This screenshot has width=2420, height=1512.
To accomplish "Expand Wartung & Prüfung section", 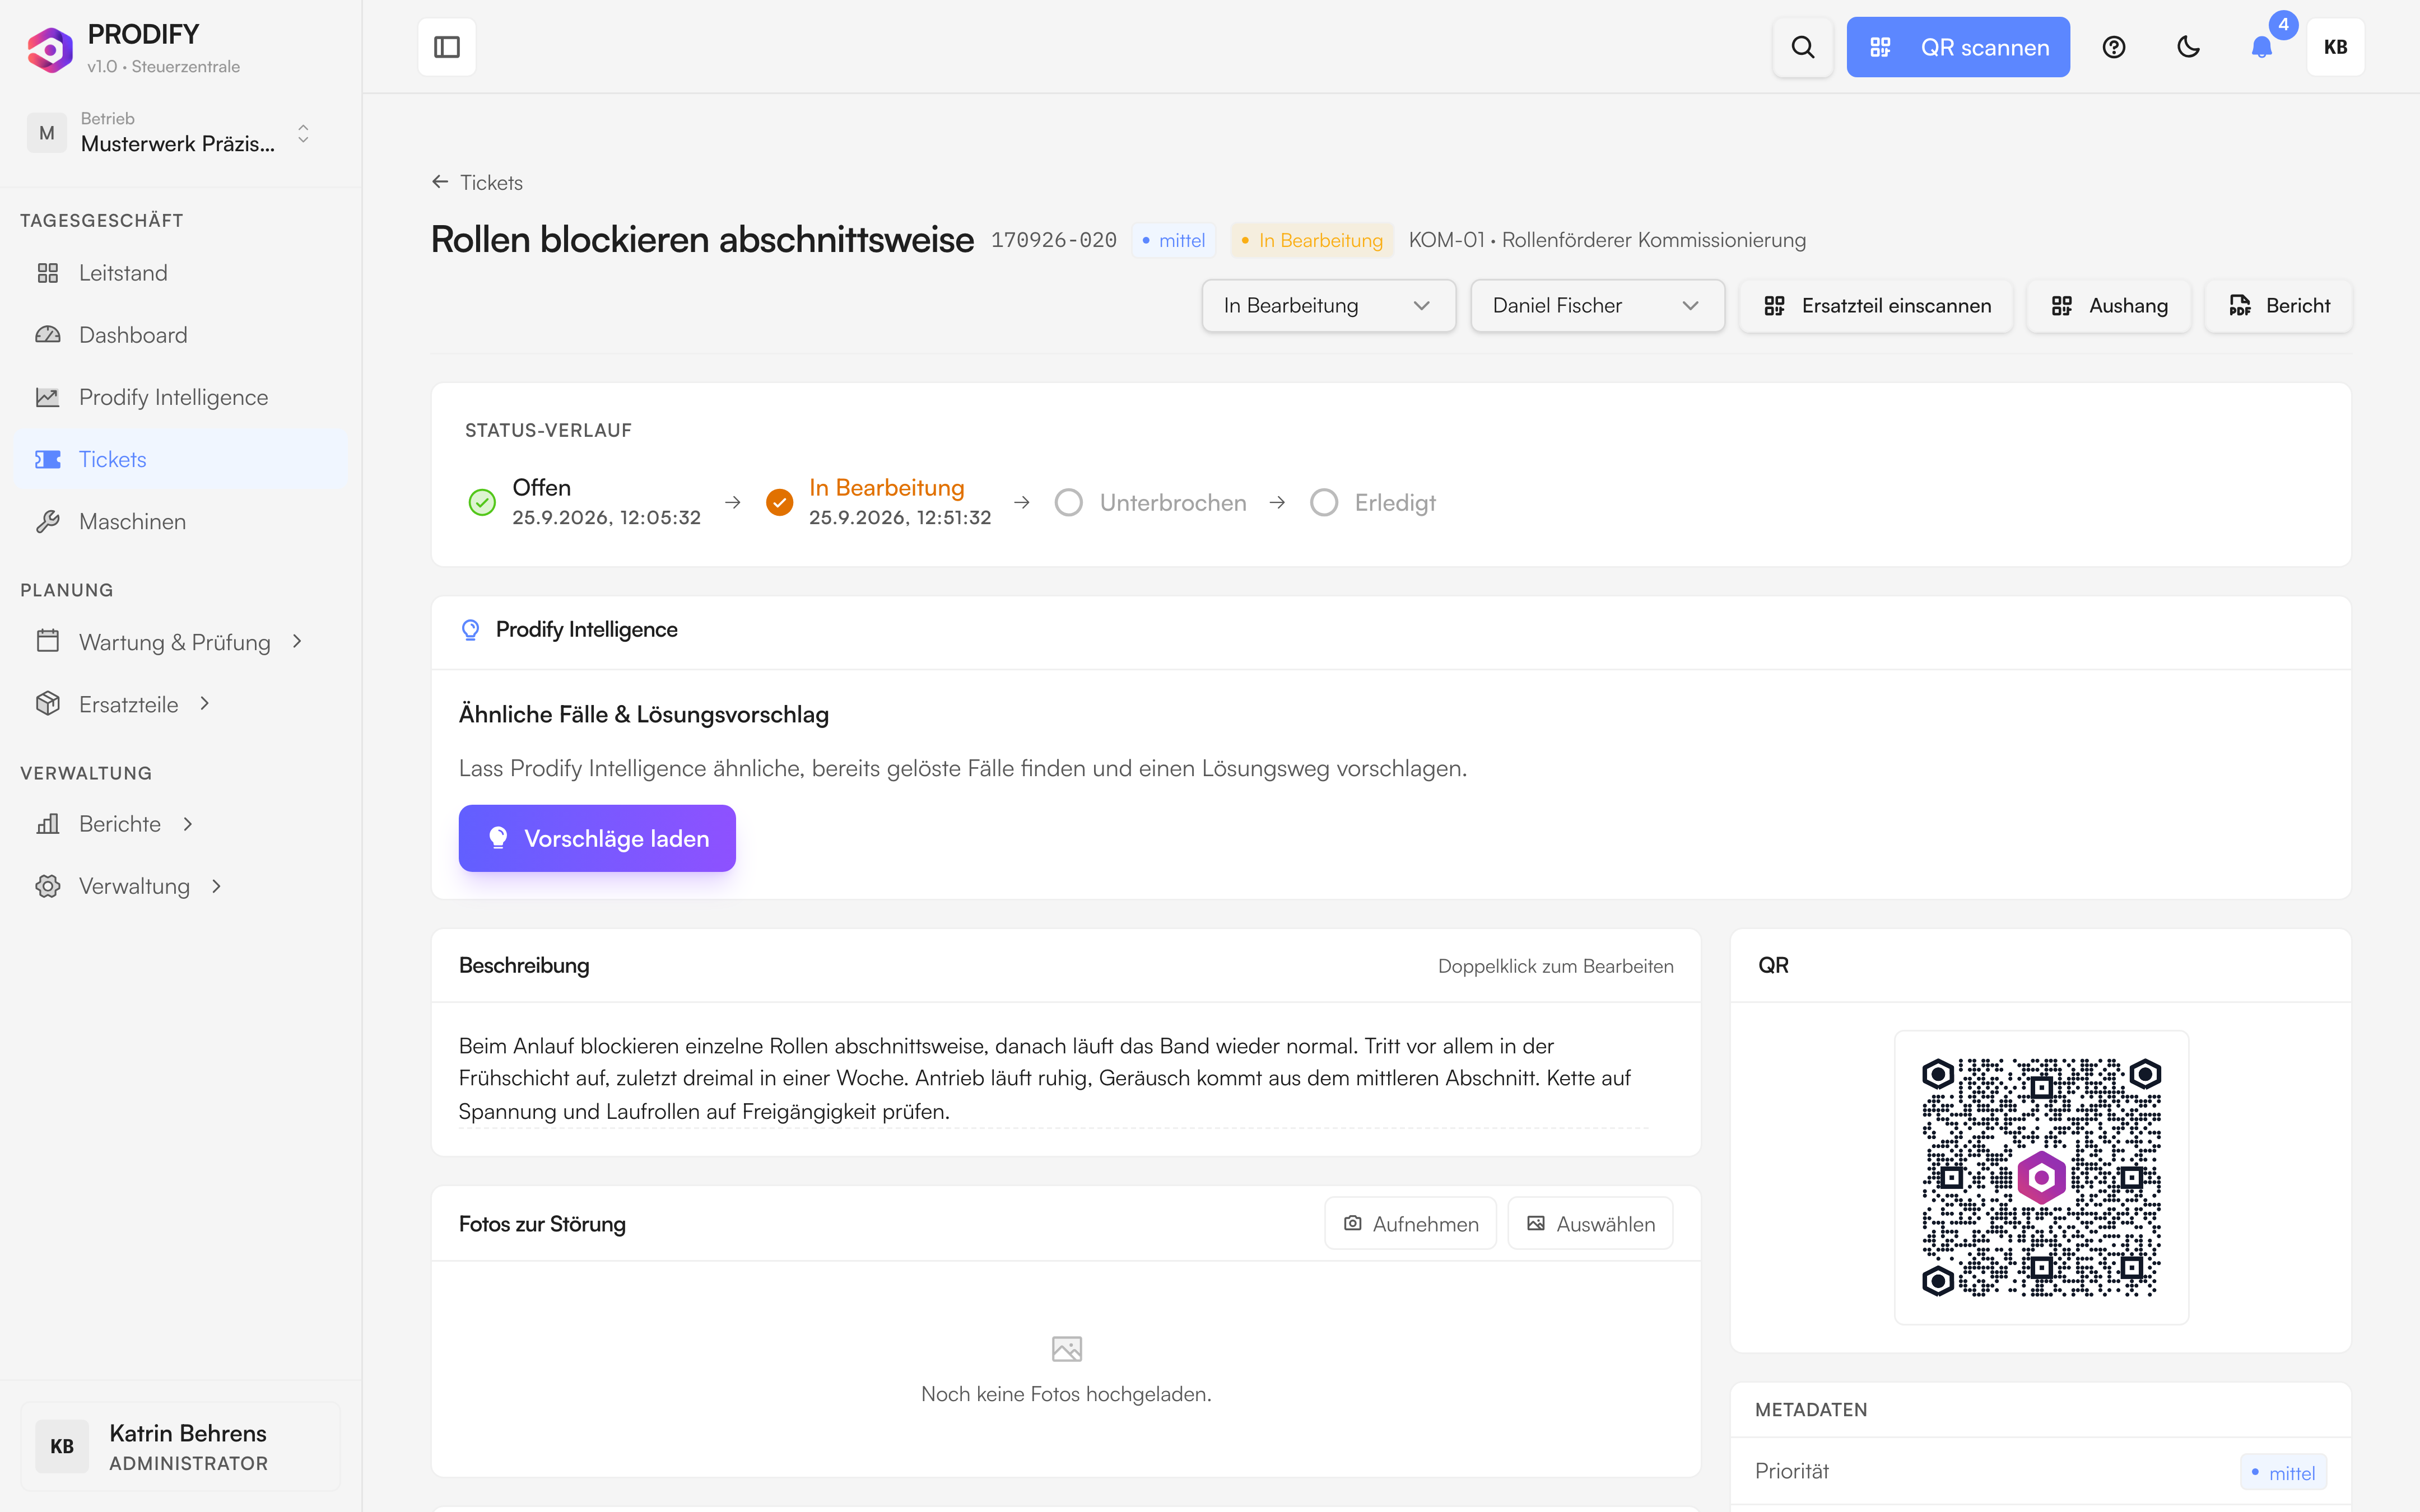I will pyautogui.click(x=180, y=642).
